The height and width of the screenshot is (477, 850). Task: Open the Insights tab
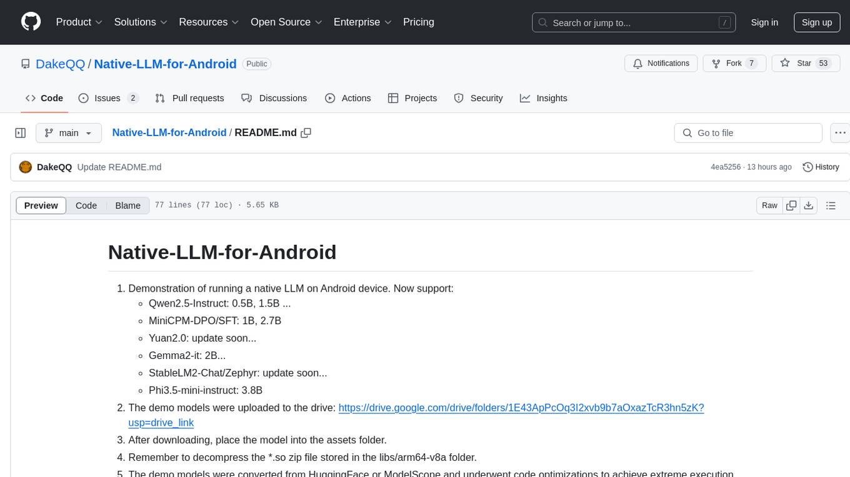click(544, 98)
